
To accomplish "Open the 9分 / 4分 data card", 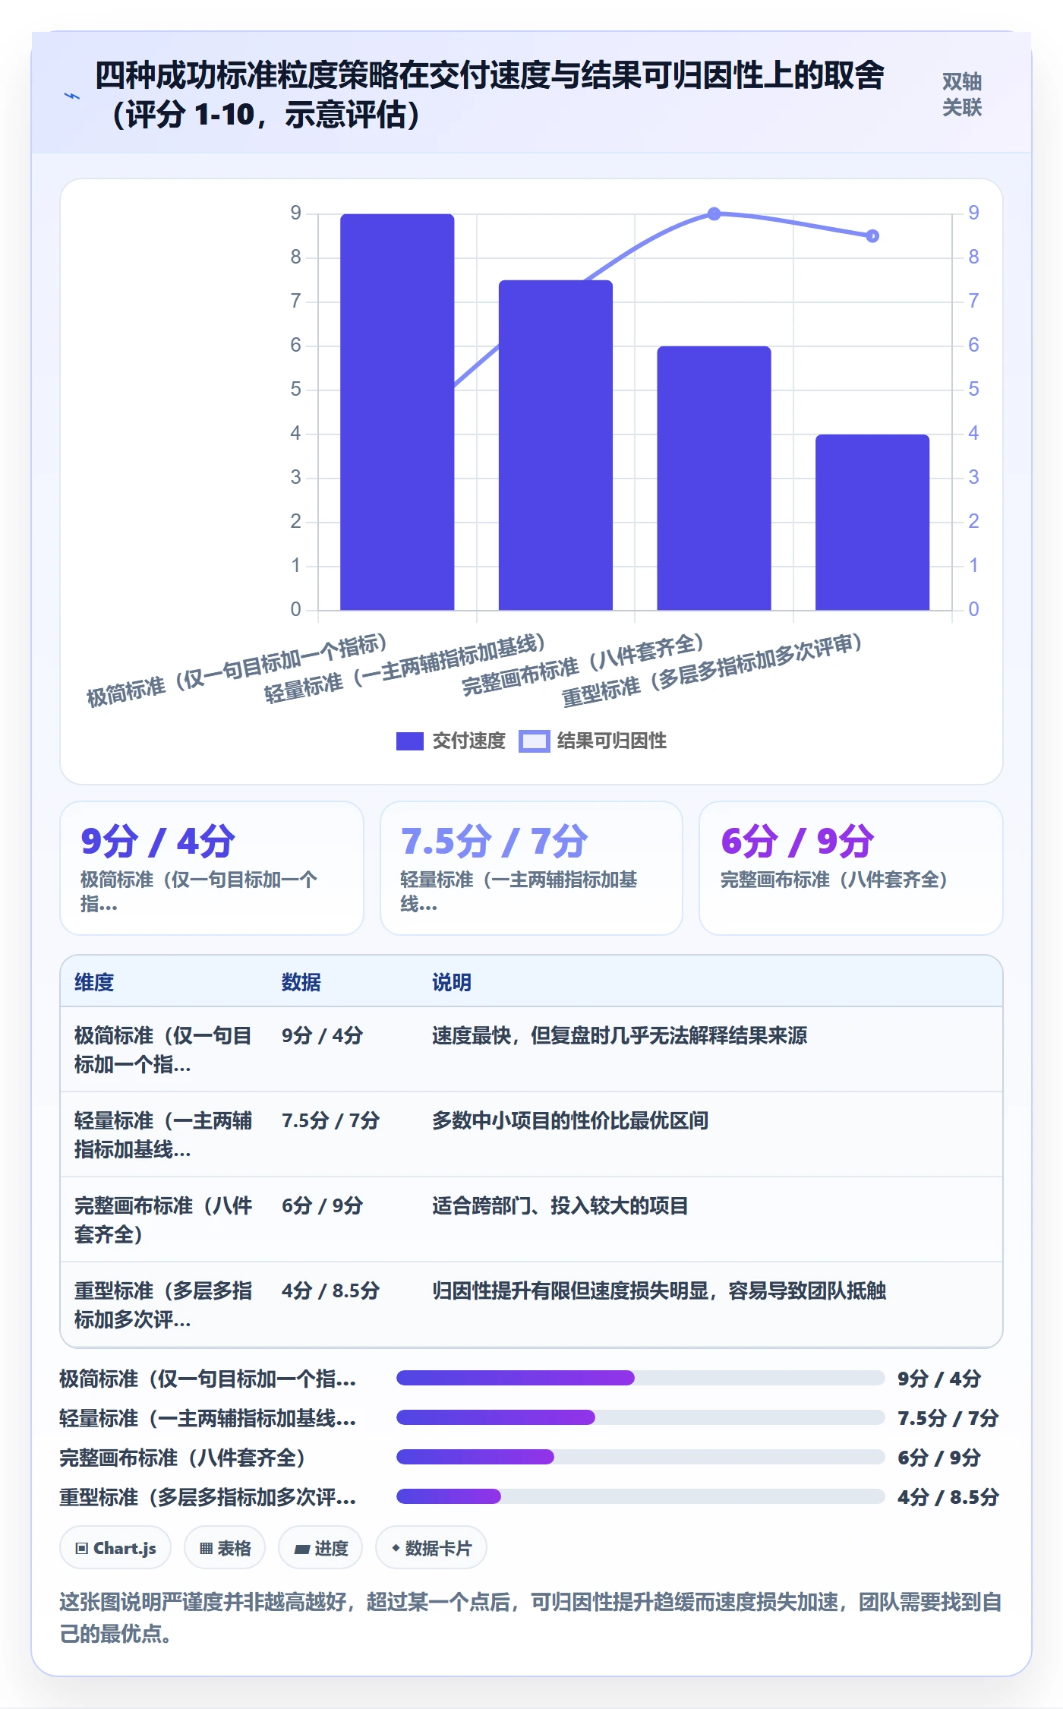I will click(x=212, y=868).
